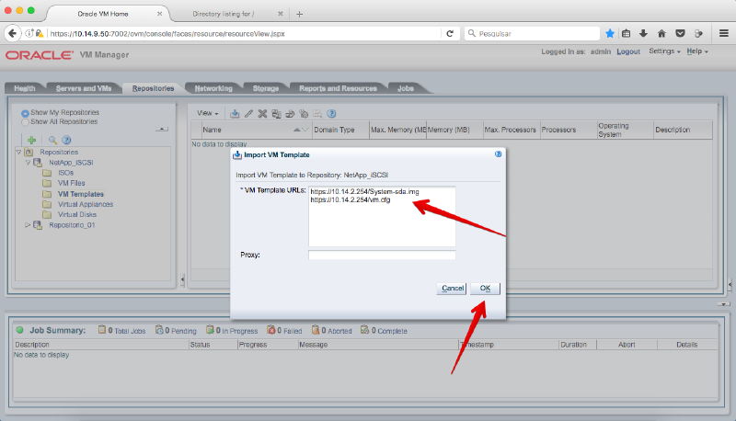The width and height of the screenshot is (736, 421).
Task: Switch to the Servers and VMs tab
Action: (84, 88)
